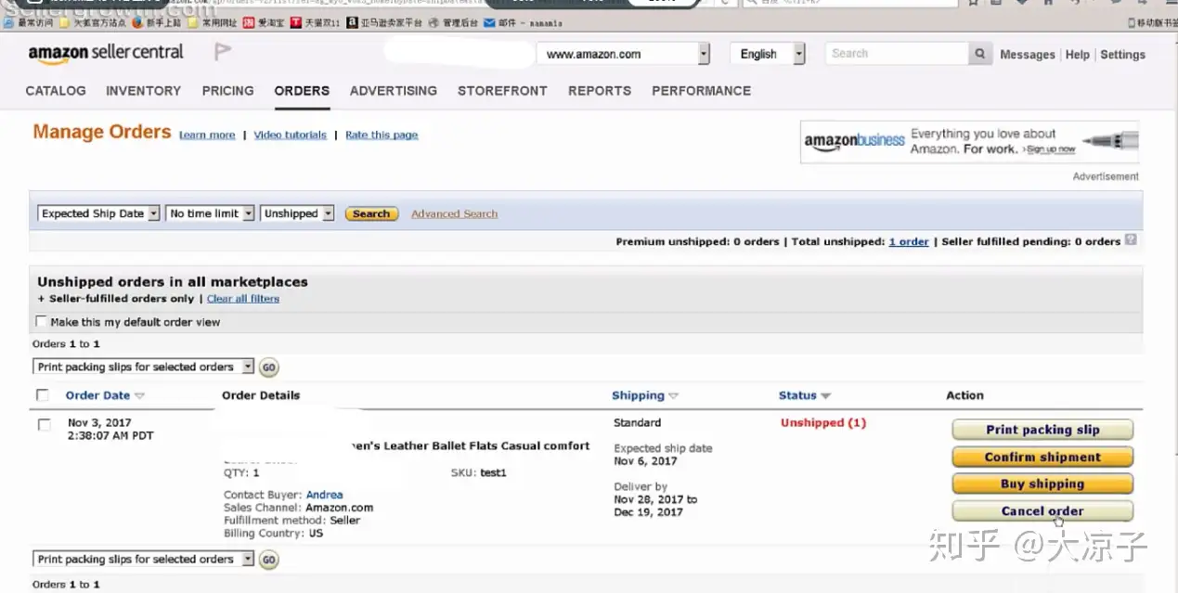Click the GO button next to lower packing slips dropdown

click(x=268, y=560)
